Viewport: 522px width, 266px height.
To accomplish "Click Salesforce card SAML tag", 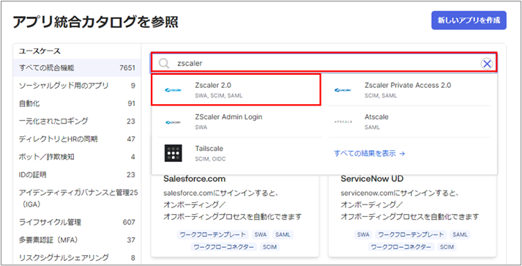I will click(283, 234).
